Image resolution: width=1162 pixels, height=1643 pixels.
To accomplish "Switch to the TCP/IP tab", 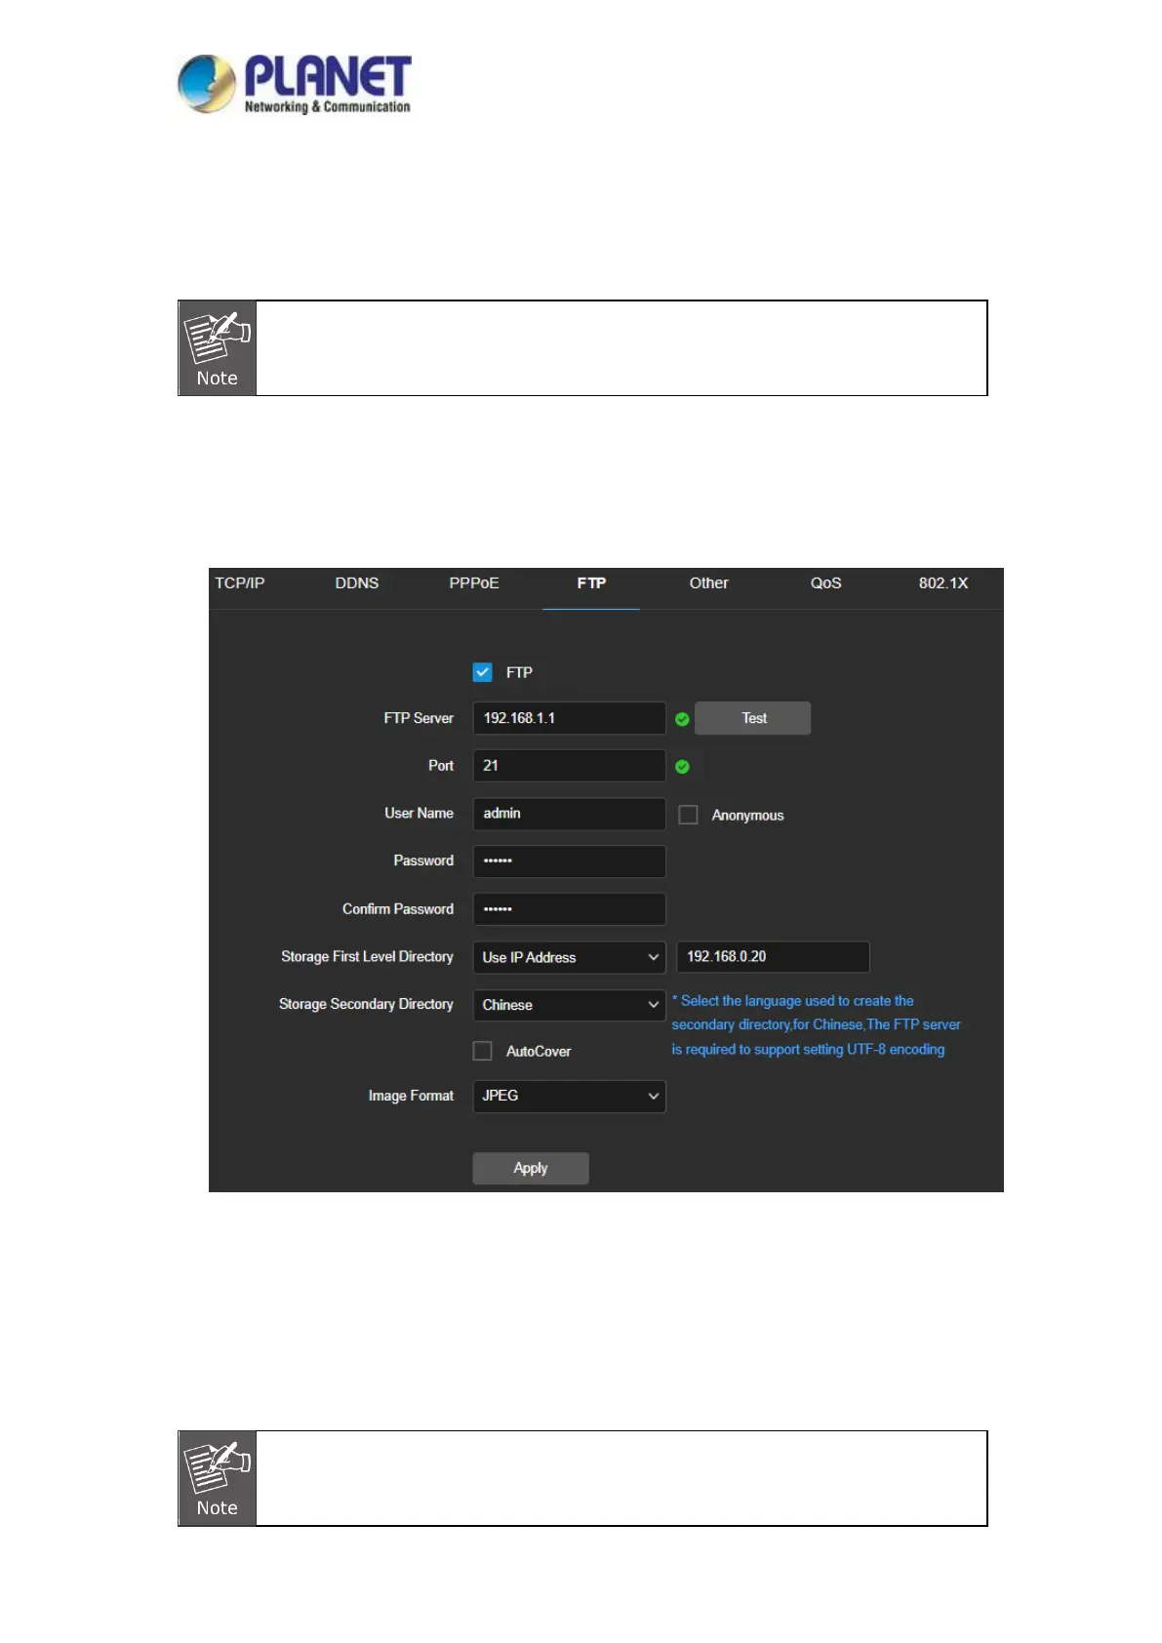I will (240, 583).
